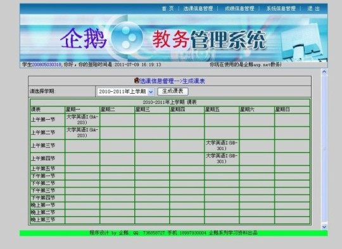Click the 2010-2011年上学期 课表 table title

coord(170,102)
